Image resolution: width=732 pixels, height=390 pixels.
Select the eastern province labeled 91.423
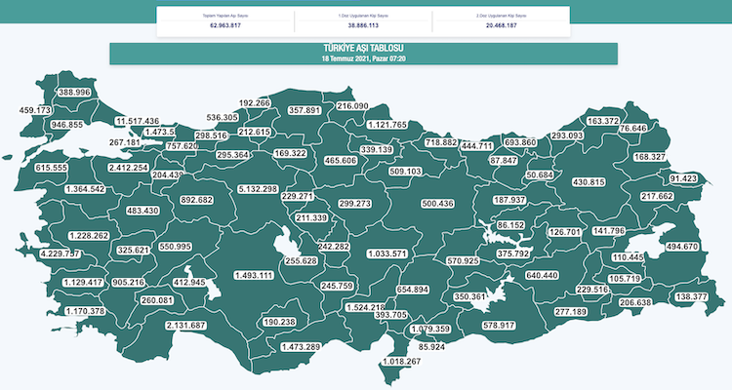point(683,178)
